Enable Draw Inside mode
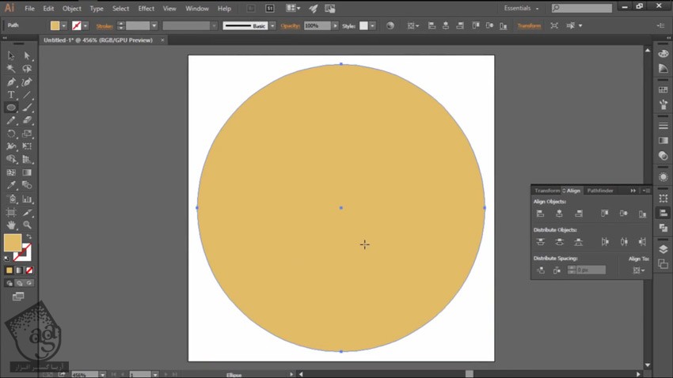The width and height of the screenshot is (673, 378). 29,283
